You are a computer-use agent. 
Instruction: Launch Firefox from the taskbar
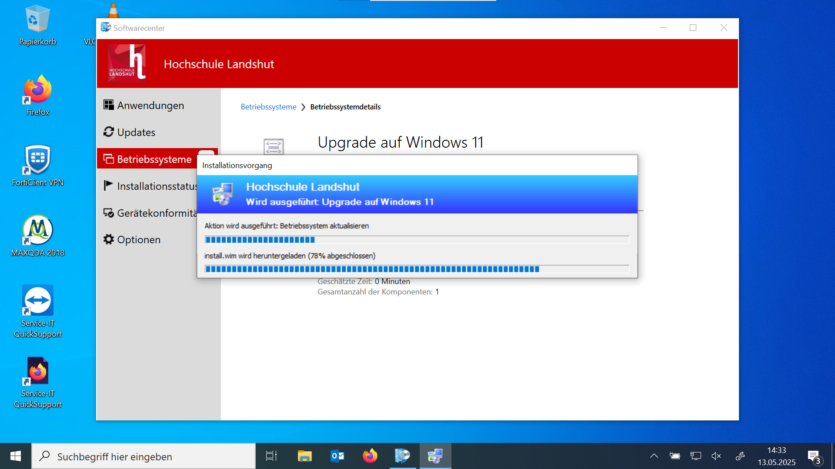(369, 456)
